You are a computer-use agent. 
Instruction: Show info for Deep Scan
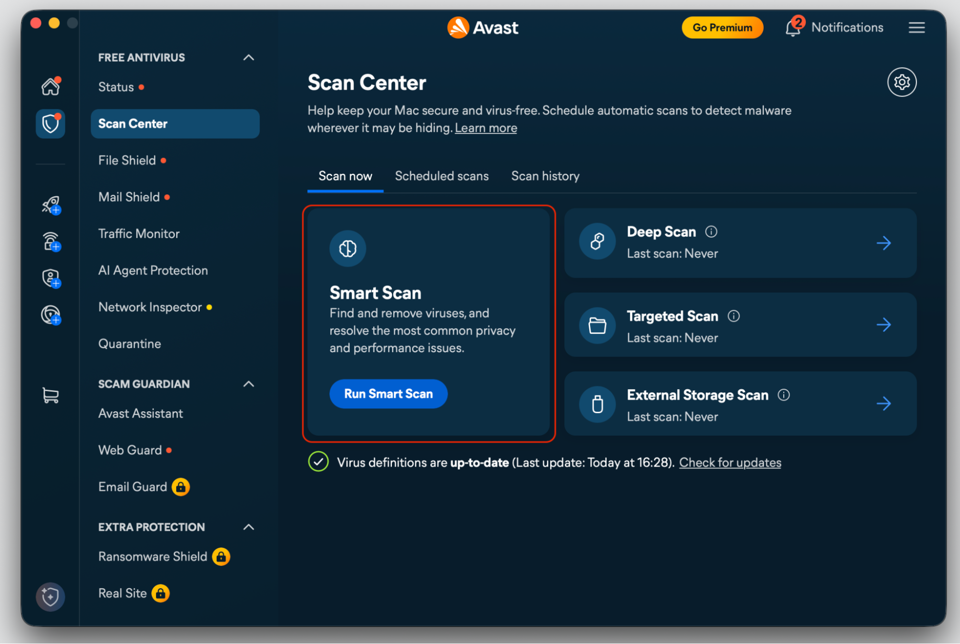(711, 232)
